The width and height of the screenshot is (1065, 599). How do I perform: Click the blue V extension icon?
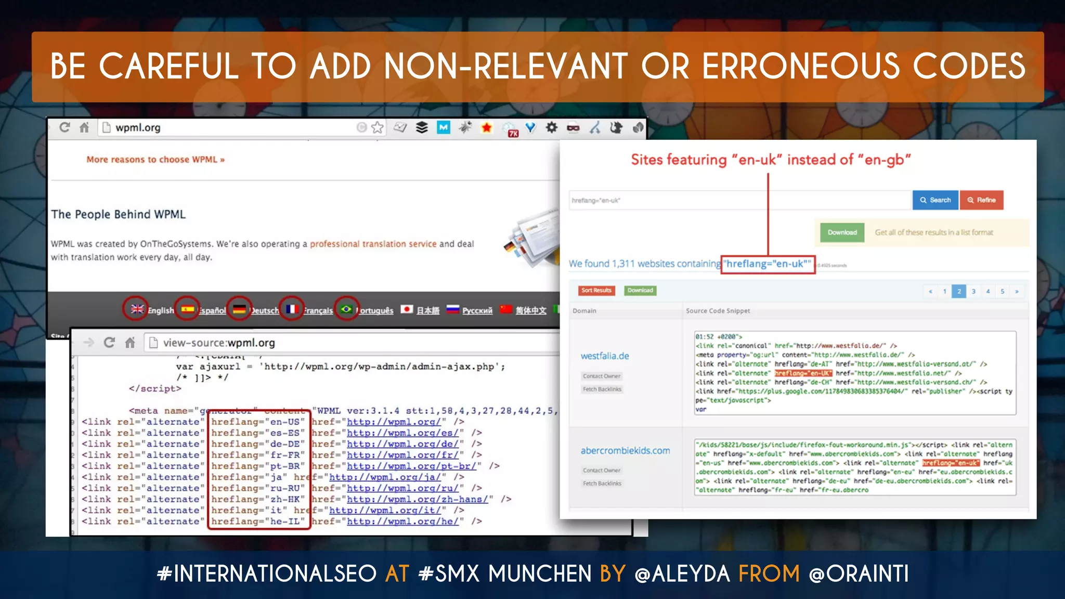(530, 127)
